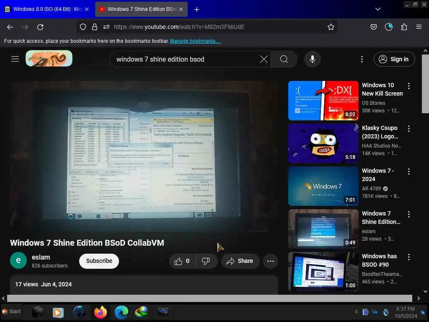Open the Extensions puzzle icon
The image size is (429, 322).
pyautogui.click(x=404, y=27)
